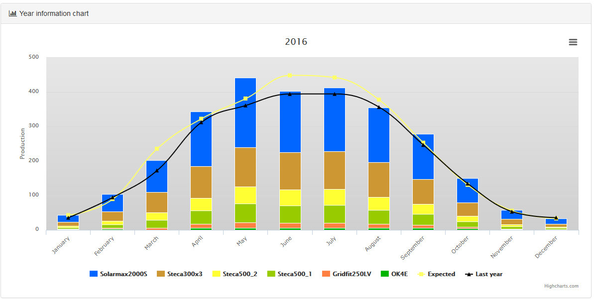The height and width of the screenshot is (300, 594).
Task: Click the 2016 chart title
Action: [x=296, y=42]
